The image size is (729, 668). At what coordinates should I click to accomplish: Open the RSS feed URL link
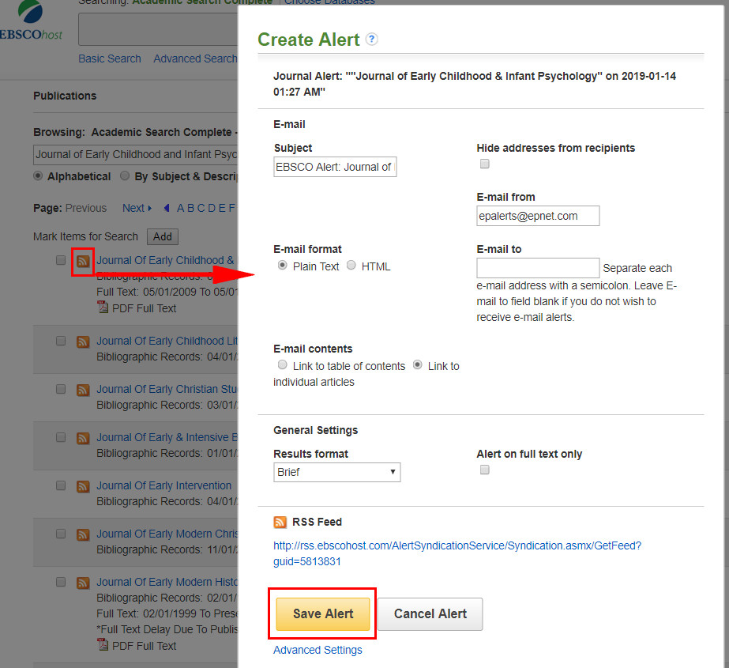[457, 553]
